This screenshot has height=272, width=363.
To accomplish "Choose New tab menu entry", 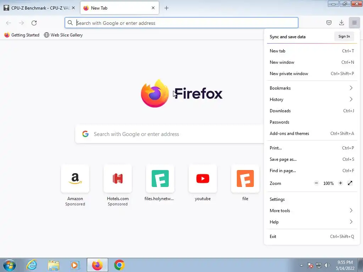I will pos(312,51).
